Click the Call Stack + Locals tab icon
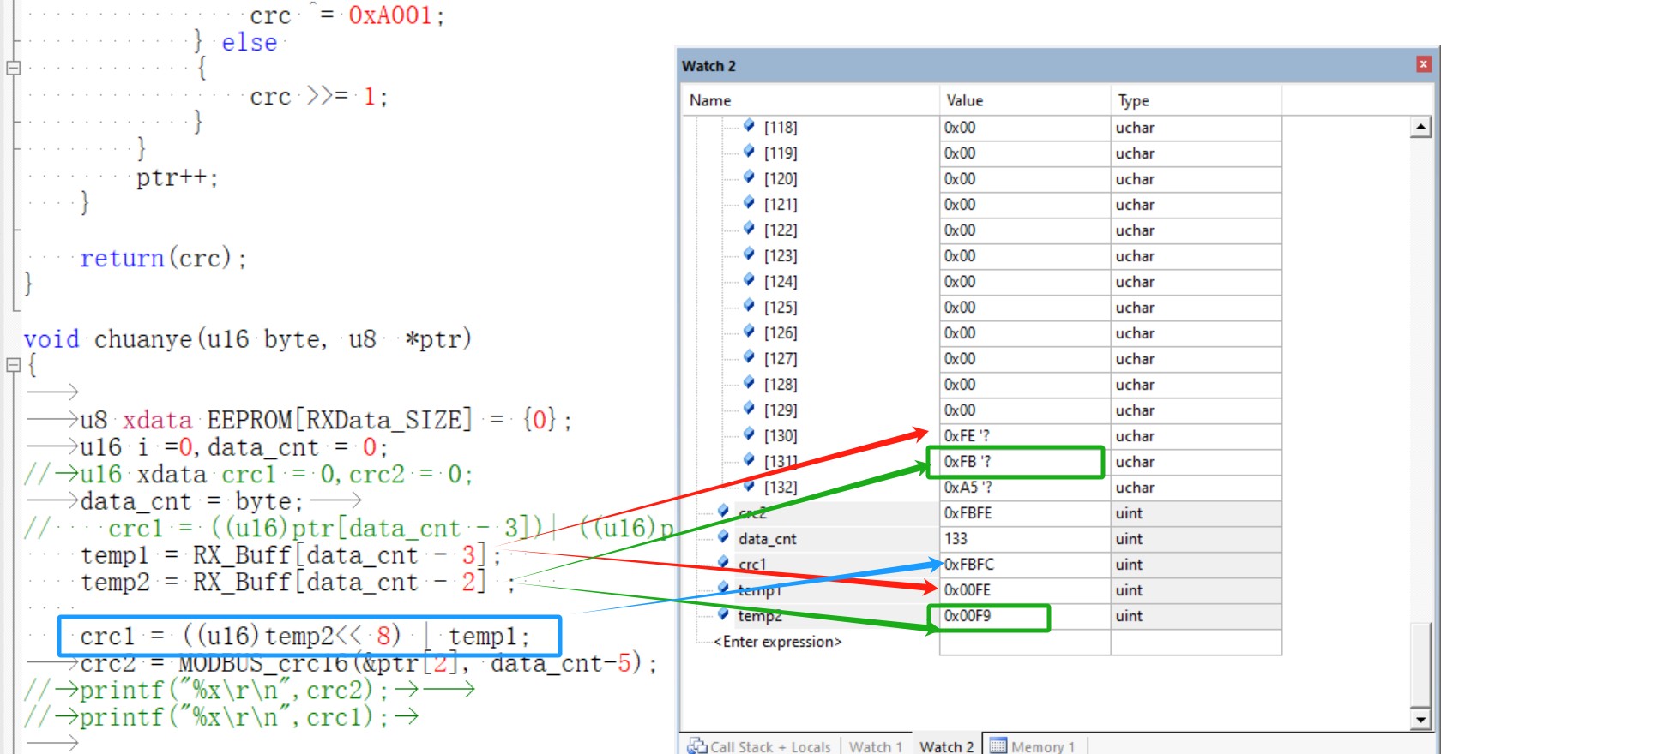 point(697,746)
